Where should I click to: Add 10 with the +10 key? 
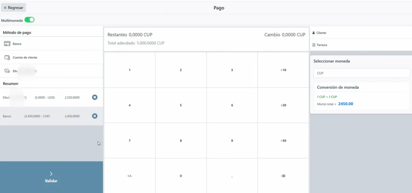pyautogui.click(x=283, y=70)
